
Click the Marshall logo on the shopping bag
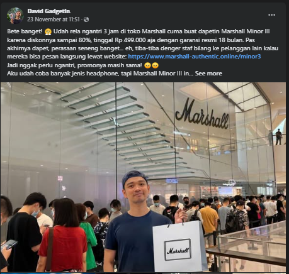tap(178, 250)
